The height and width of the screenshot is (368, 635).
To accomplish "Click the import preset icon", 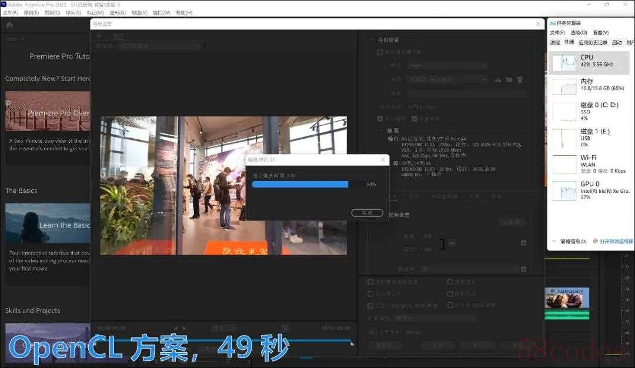I will [509, 79].
